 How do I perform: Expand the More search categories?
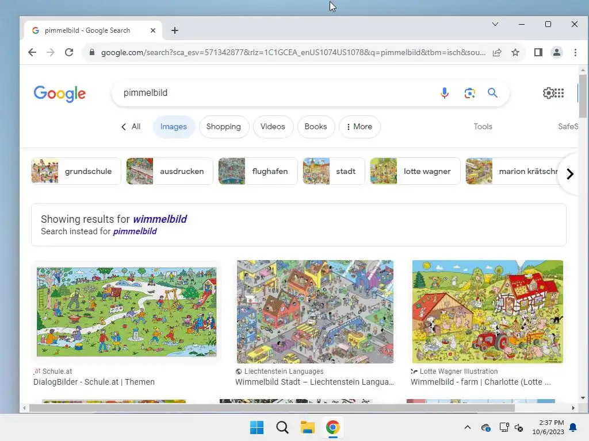point(359,127)
